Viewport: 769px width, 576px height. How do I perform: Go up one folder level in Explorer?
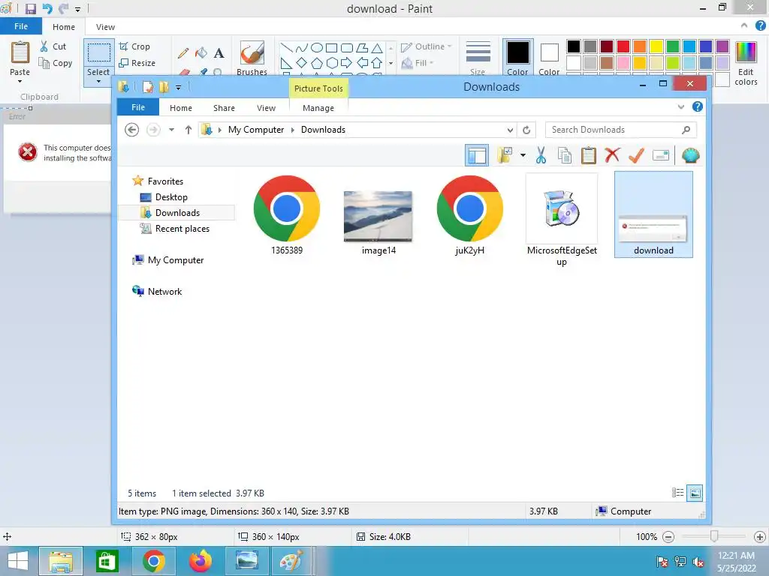click(x=188, y=130)
